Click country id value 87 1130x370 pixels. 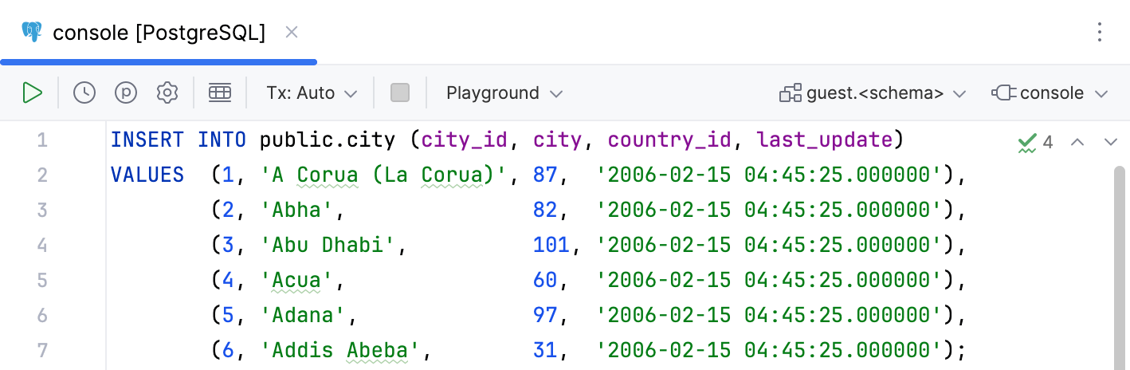point(546,175)
